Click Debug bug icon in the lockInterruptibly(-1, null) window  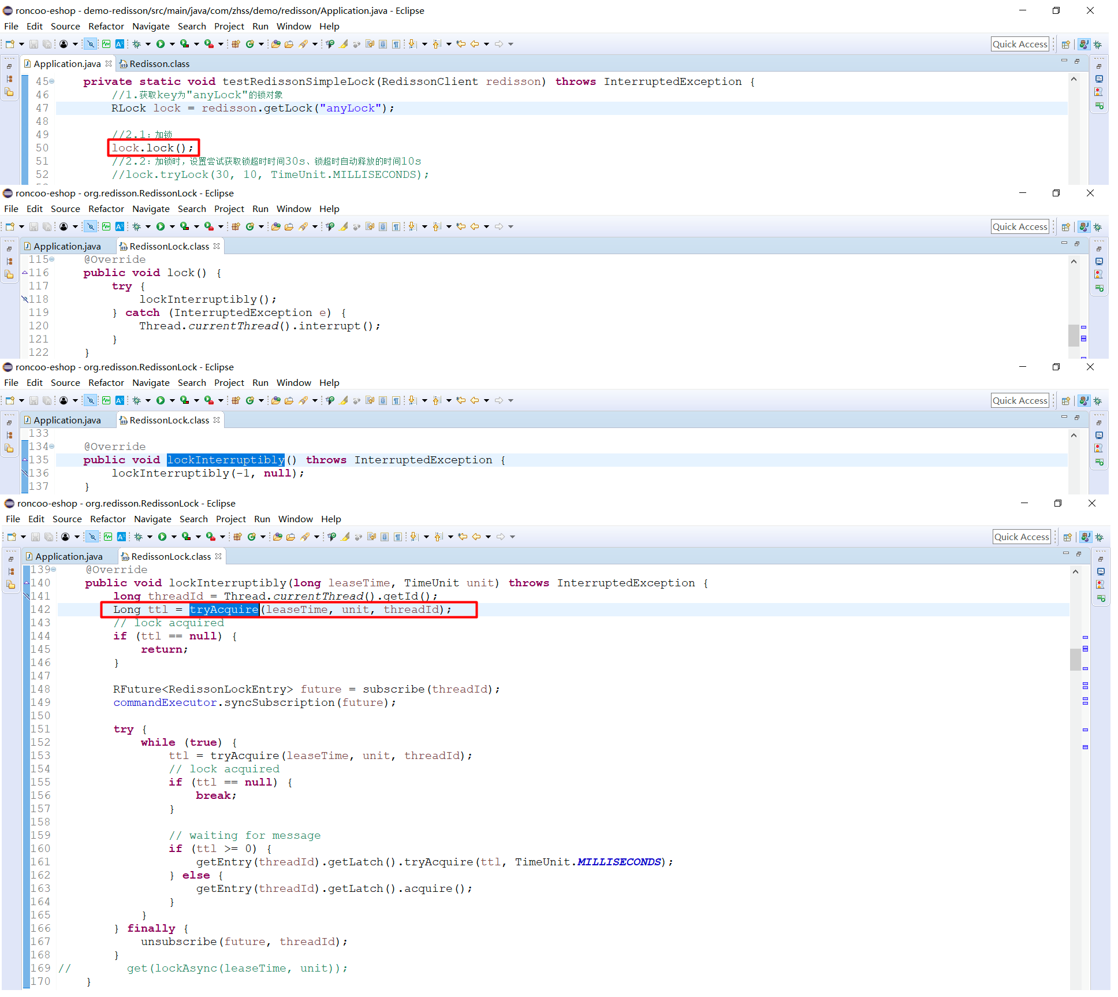click(x=137, y=400)
